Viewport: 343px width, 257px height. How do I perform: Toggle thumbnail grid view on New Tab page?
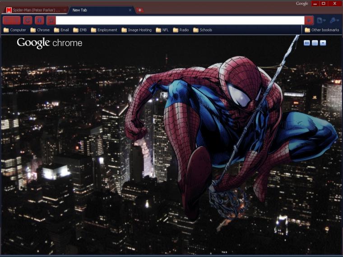pos(307,43)
